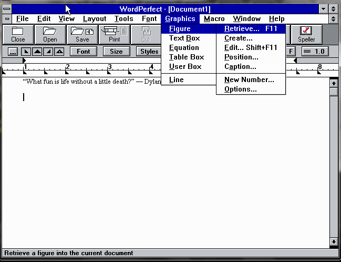Screen dimensions: 341x262
Task: Open the Help menu
Action: 276,19
